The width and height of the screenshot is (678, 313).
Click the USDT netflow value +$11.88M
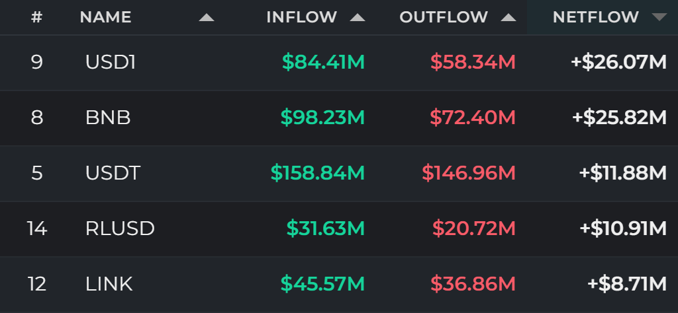point(622,173)
